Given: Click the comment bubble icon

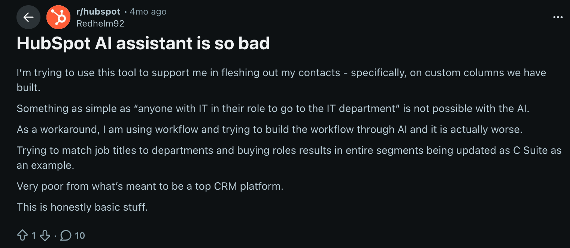Looking at the screenshot, I should click(66, 235).
